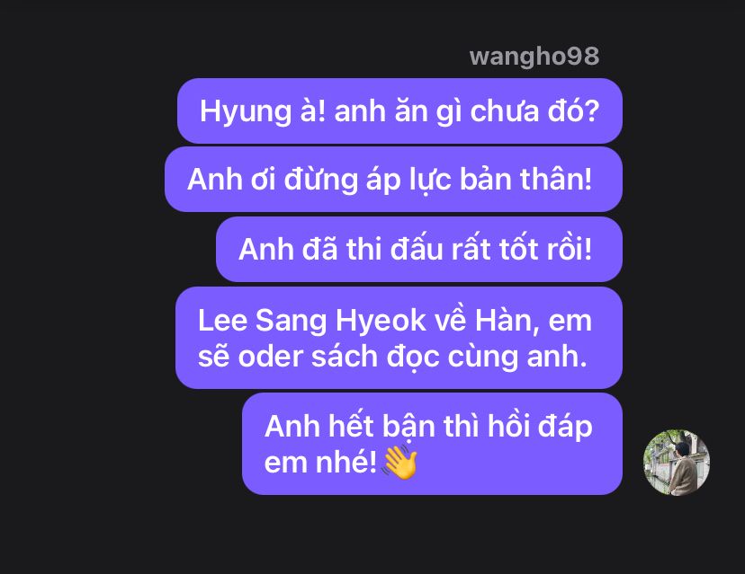Image resolution: width=745 pixels, height=574 pixels.
Task: Click the word "Hyung" in first message
Action: click(x=246, y=113)
